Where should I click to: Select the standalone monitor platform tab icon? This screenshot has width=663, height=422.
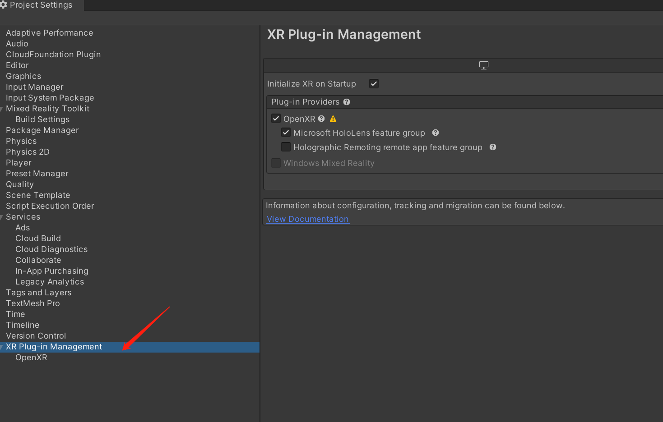pyautogui.click(x=484, y=65)
